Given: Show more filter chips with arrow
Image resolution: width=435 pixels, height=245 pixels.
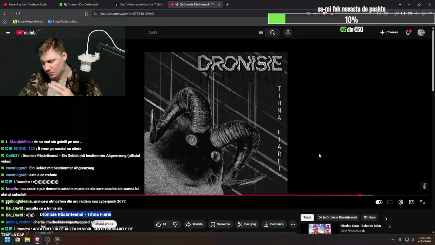Looking at the screenshot, I should click(386, 219).
